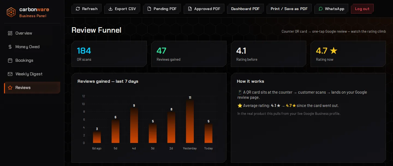
Task: Click the Bookings calendar icon
Action: [10, 60]
